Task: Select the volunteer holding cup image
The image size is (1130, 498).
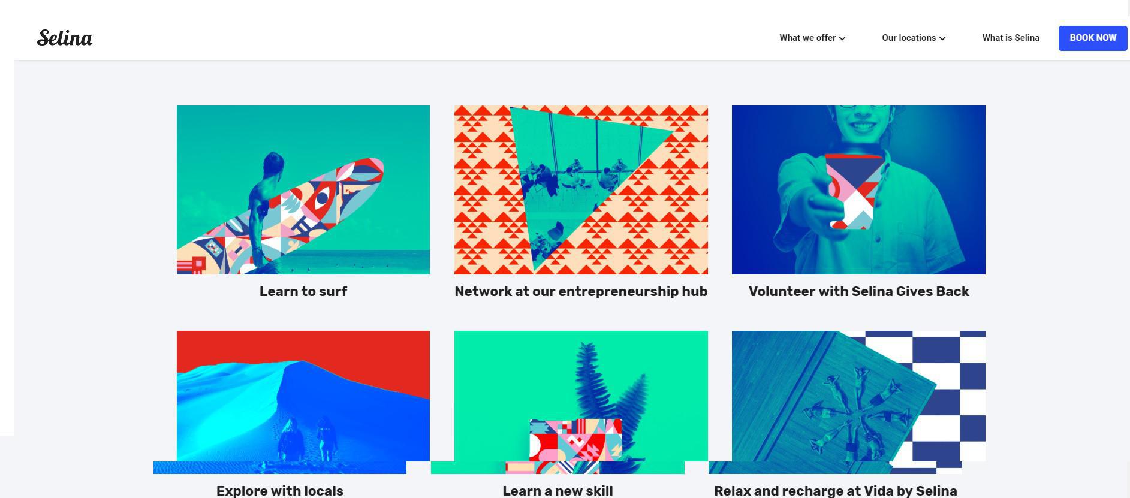Action: coord(858,190)
